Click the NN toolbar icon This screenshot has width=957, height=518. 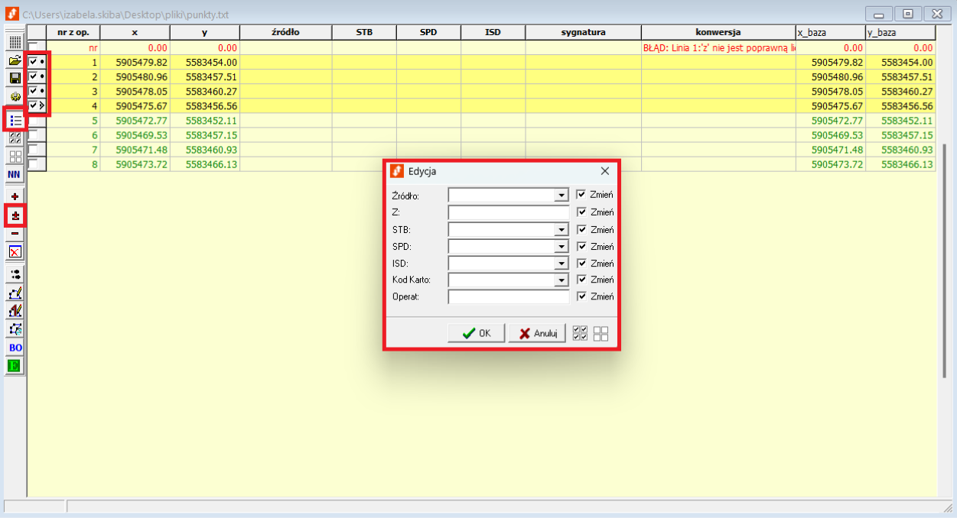[15, 175]
